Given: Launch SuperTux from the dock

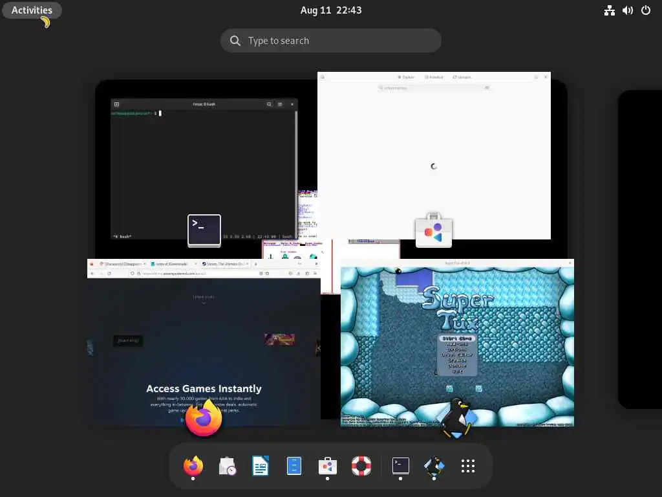Looking at the screenshot, I should (434, 466).
